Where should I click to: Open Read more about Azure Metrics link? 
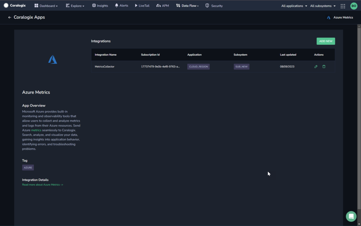click(43, 185)
